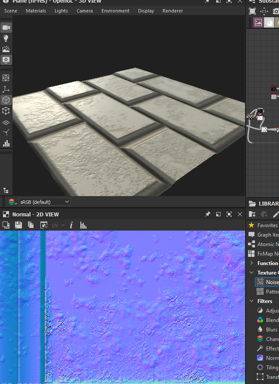Click the pencil icon in the Library toolbar
The width and height of the screenshot is (279, 384).
click(x=276, y=215)
